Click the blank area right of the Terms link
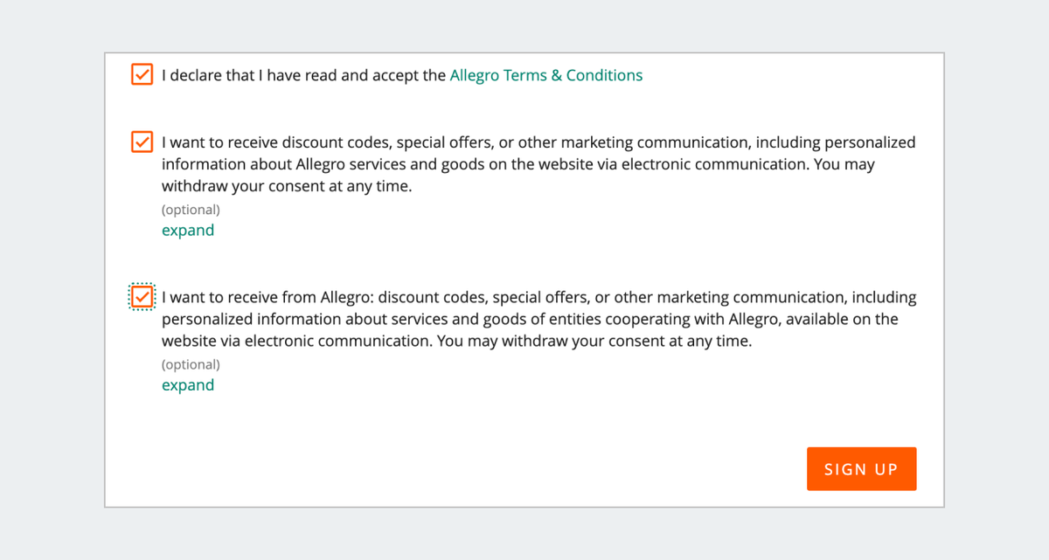The image size is (1049, 560). (787, 75)
